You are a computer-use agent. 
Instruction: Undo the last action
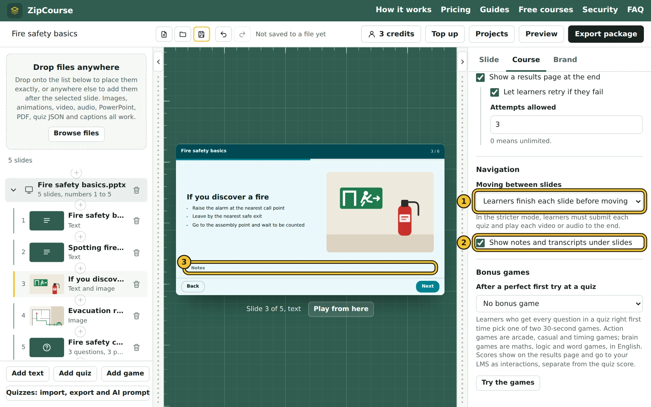223,34
